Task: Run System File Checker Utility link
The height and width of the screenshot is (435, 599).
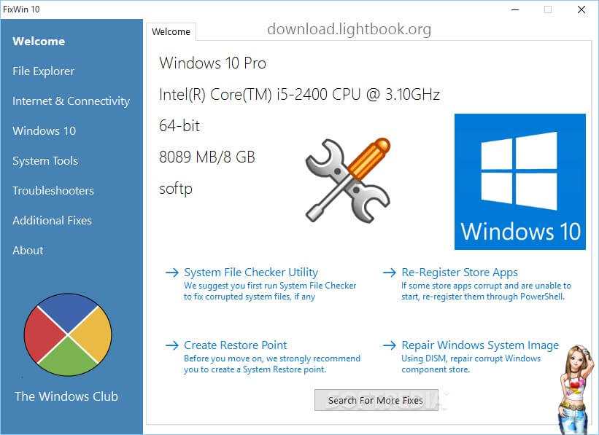Action: tap(251, 273)
